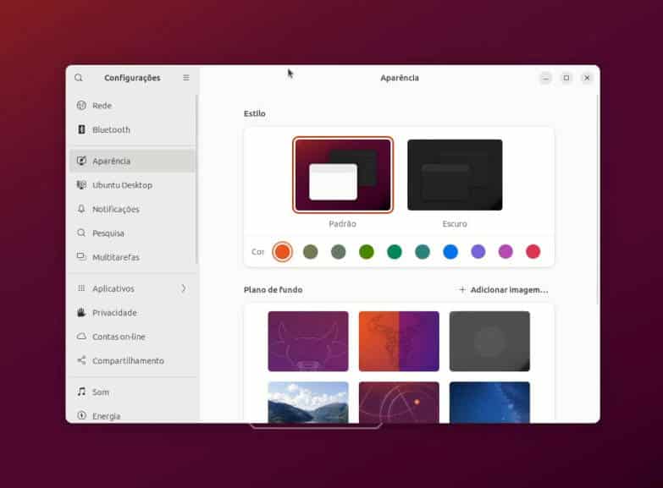Screen dimensions: 663x488
Task: Choose the dark blue starry wallpaper
Action: [489, 403]
